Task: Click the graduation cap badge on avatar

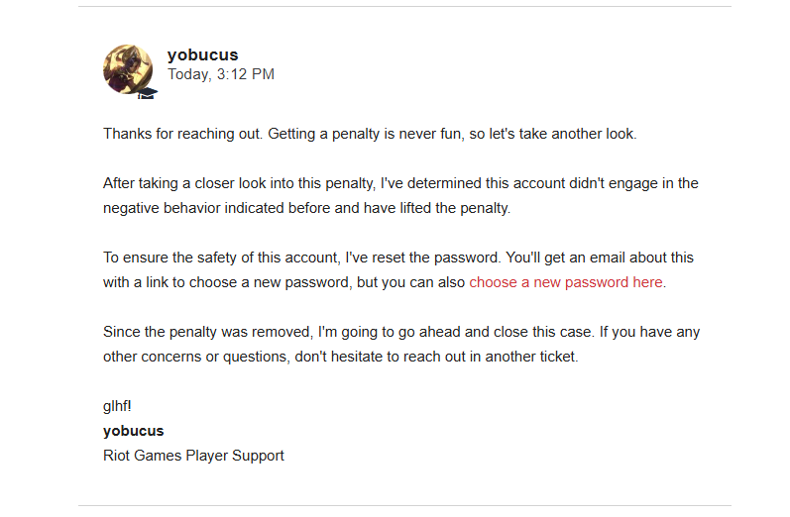Action: pos(149,94)
